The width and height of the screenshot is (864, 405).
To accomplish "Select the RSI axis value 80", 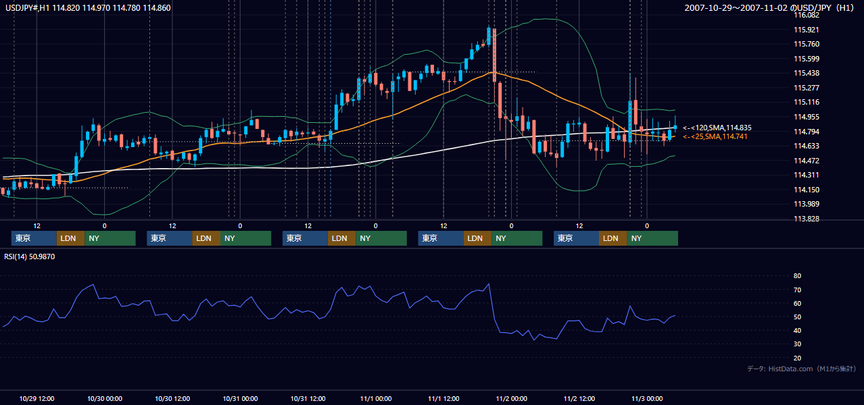I will [x=797, y=276].
